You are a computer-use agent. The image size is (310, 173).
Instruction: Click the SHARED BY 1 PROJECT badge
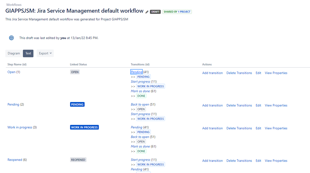click(177, 12)
